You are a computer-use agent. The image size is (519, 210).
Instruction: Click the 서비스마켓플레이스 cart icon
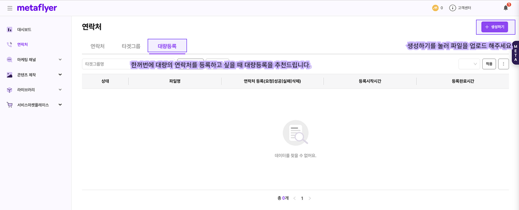pos(9,104)
